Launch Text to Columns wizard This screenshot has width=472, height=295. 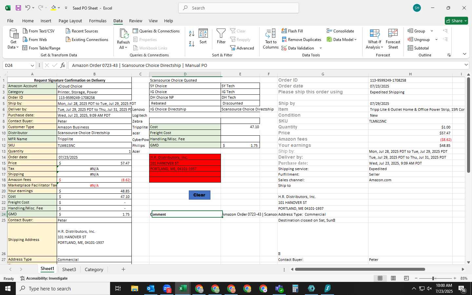coord(271,39)
